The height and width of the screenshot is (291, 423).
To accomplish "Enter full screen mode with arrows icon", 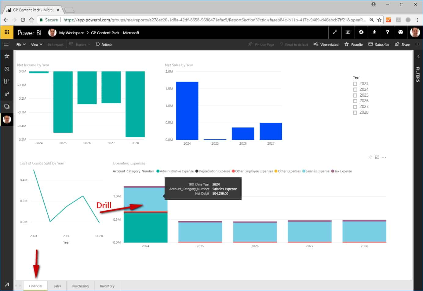I will click(x=335, y=32).
